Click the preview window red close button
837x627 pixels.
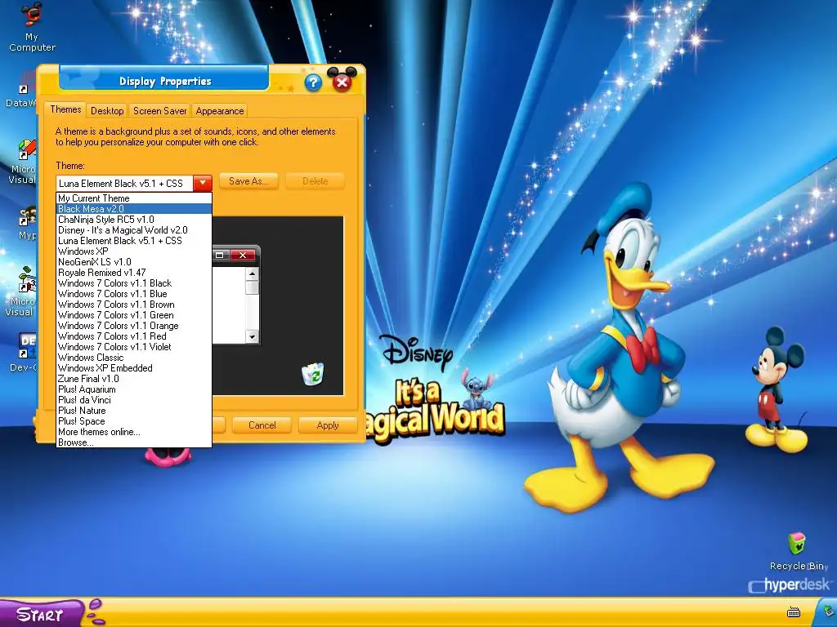coord(243,256)
